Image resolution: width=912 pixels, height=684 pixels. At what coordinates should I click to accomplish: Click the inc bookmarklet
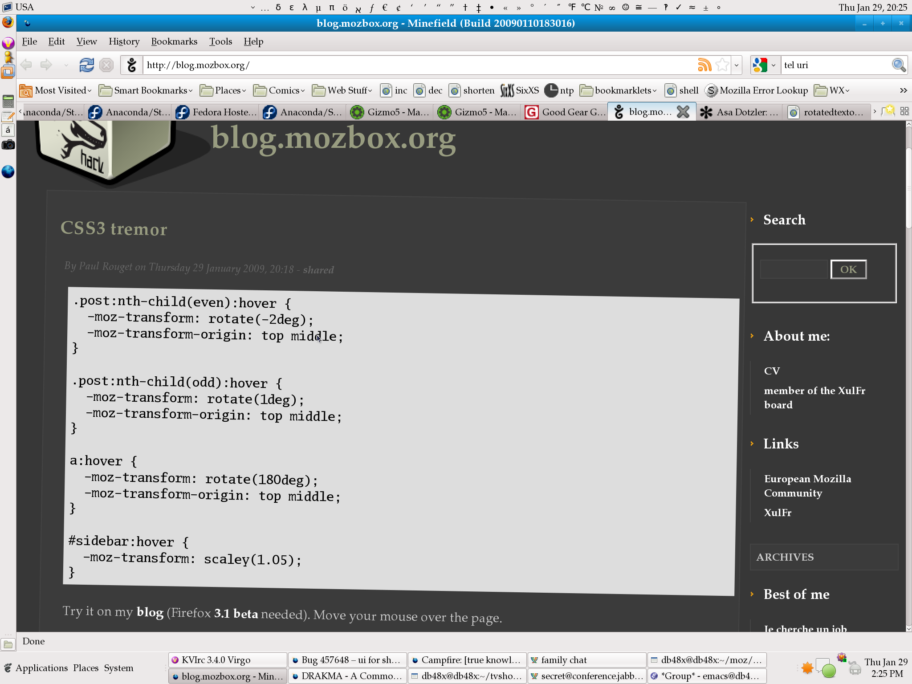pos(394,90)
